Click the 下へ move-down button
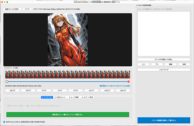This screenshot has height=126, width=194. (x=157, y=64)
